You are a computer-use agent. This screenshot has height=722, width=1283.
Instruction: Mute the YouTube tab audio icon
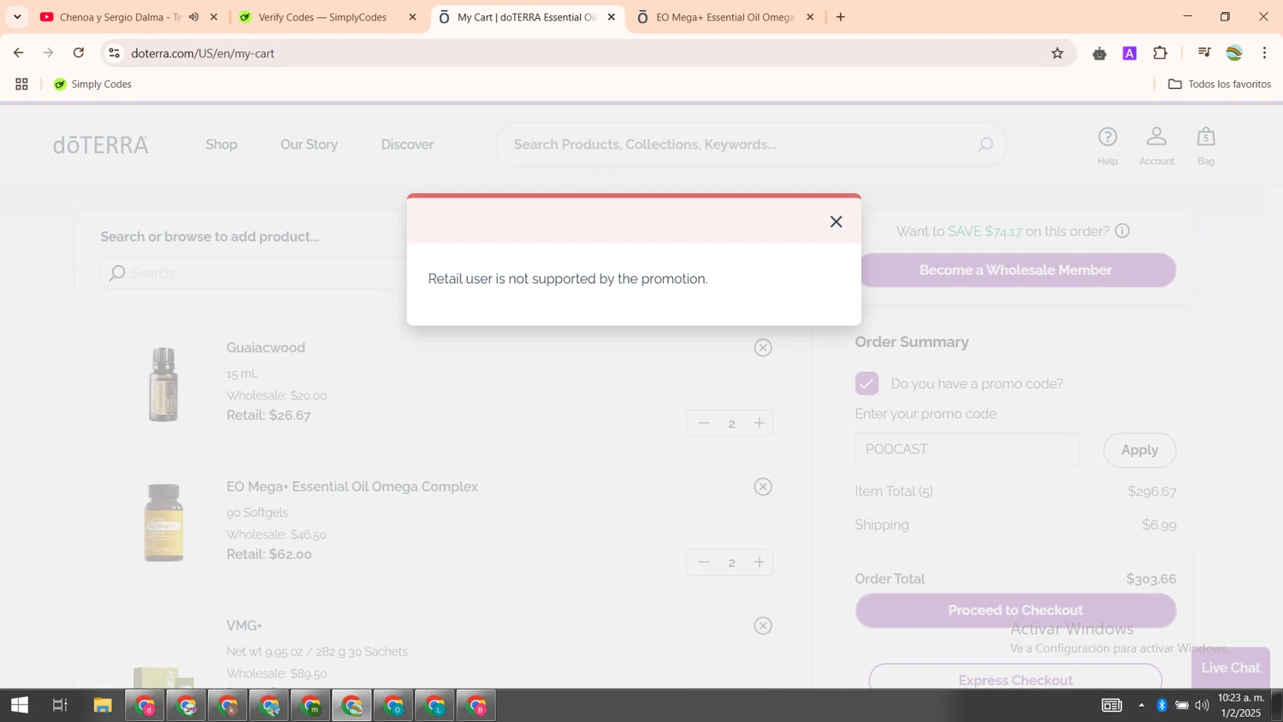(x=194, y=17)
